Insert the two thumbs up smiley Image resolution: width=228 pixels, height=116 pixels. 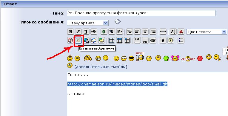[x=88, y=58]
